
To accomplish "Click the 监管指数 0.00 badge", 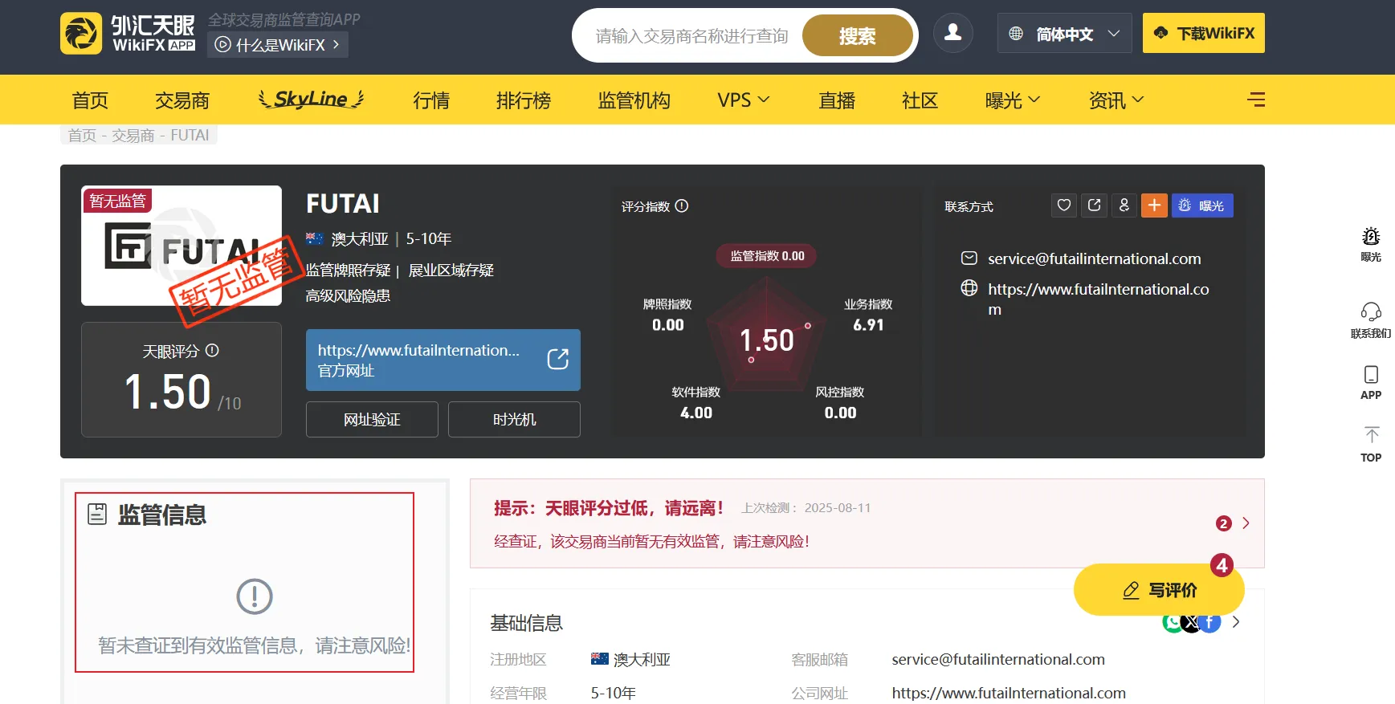I will coord(767,255).
